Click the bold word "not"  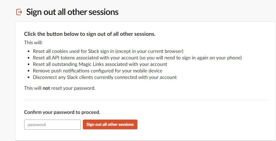click(46, 88)
